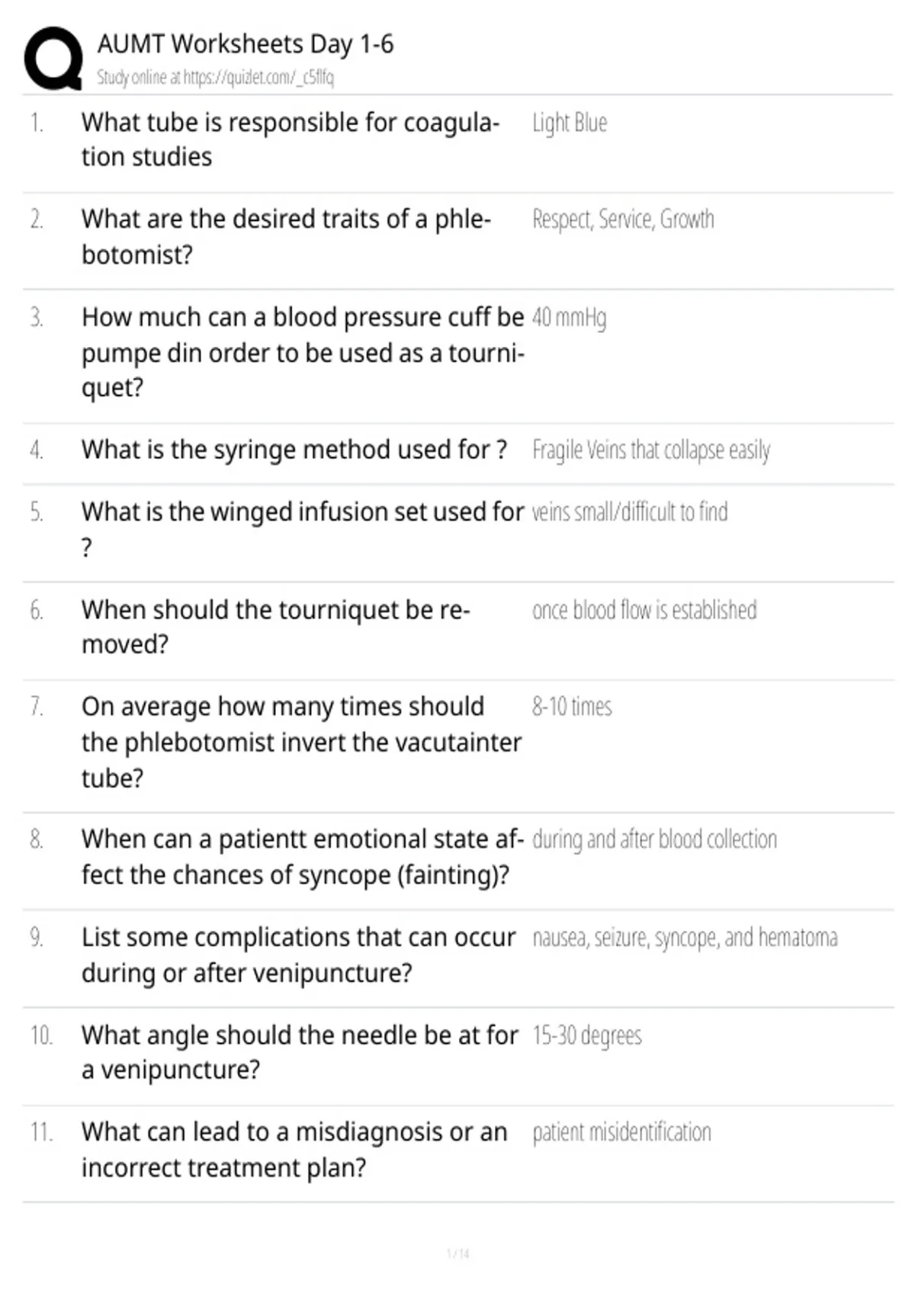Click question 2 about phlebotomist traits
The height and width of the screenshot is (1296, 915).
(x=286, y=236)
